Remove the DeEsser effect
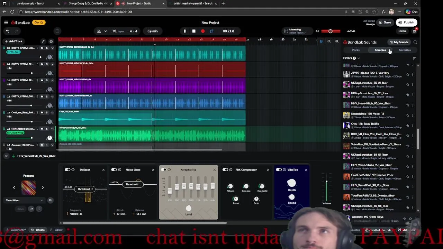 103,170
